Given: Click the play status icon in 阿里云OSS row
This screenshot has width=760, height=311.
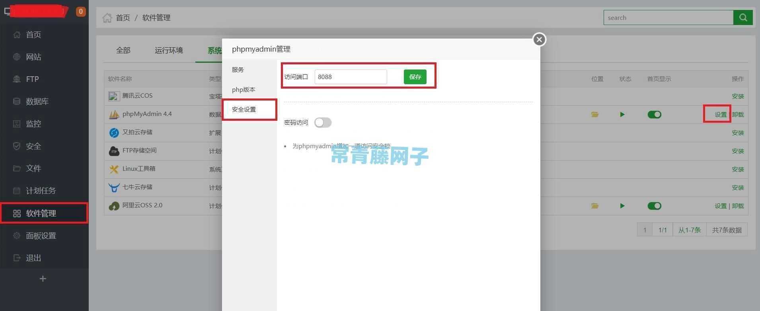Looking at the screenshot, I should coord(622,206).
